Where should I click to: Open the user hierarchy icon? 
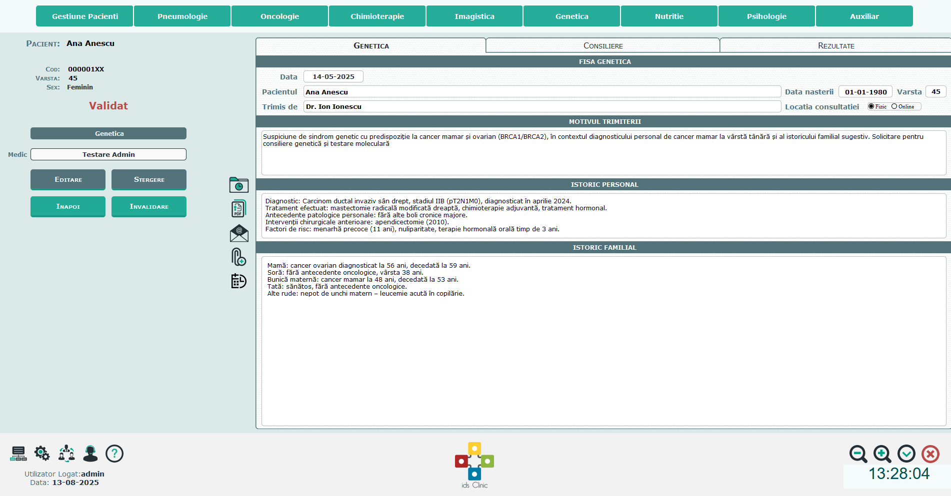pos(66,454)
